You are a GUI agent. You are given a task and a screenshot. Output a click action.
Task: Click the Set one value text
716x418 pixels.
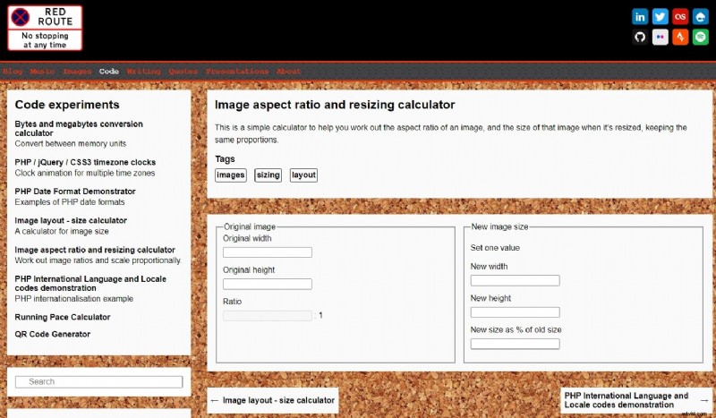coord(495,248)
